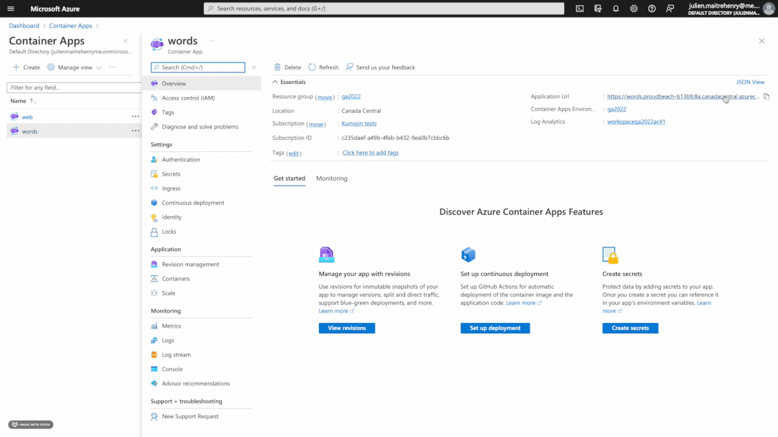Open Diagnose and solve problems
Image resolution: width=778 pixels, height=437 pixels.
pos(201,127)
